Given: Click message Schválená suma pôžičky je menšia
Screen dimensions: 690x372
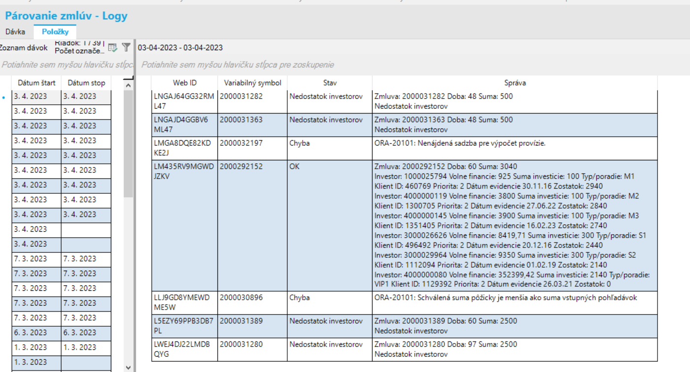Looking at the screenshot, I should (x=506, y=298).
